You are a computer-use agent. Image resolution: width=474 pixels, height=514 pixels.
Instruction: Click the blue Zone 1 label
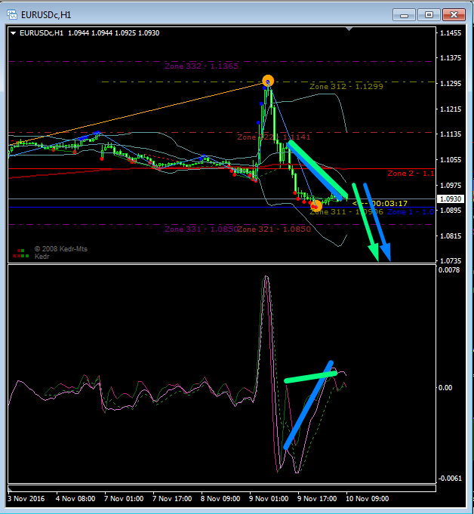411,212
